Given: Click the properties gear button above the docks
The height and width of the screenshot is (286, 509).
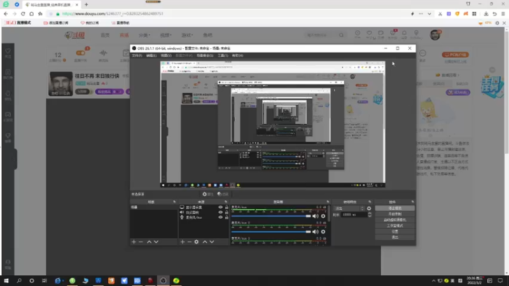Looking at the screenshot, I should (208, 194).
